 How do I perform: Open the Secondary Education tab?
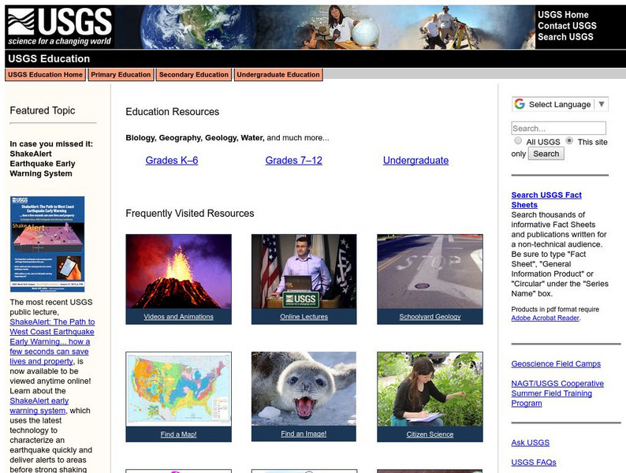click(194, 75)
